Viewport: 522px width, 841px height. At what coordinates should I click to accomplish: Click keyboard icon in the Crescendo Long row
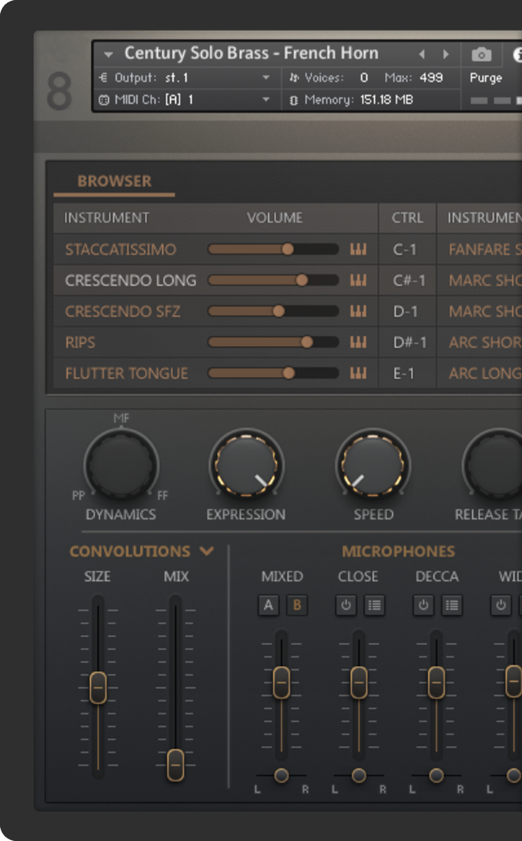coord(358,280)
